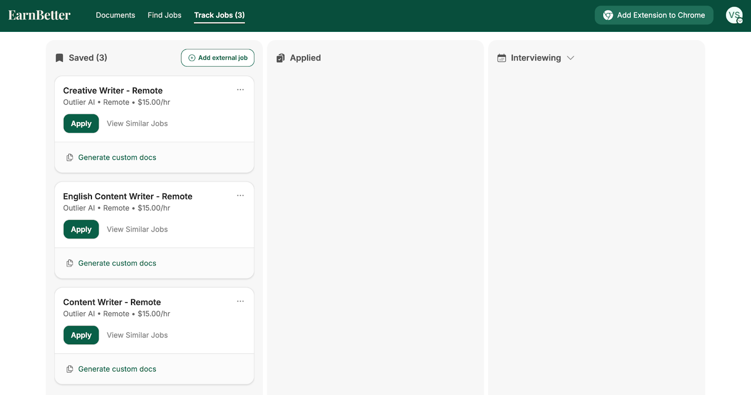
Task: Expand the Interviewing column chevron
Action: pos(570,58)
